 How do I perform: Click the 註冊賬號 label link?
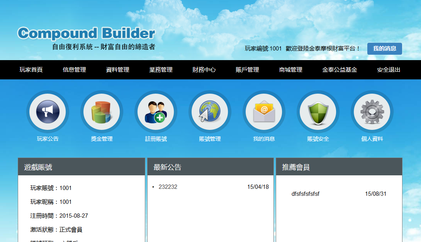pyautogui.click(x=156, y=139)
